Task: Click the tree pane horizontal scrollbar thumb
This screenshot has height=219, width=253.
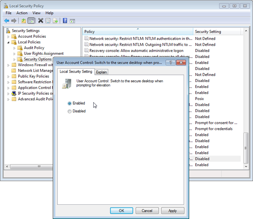Action: [32, 167]
